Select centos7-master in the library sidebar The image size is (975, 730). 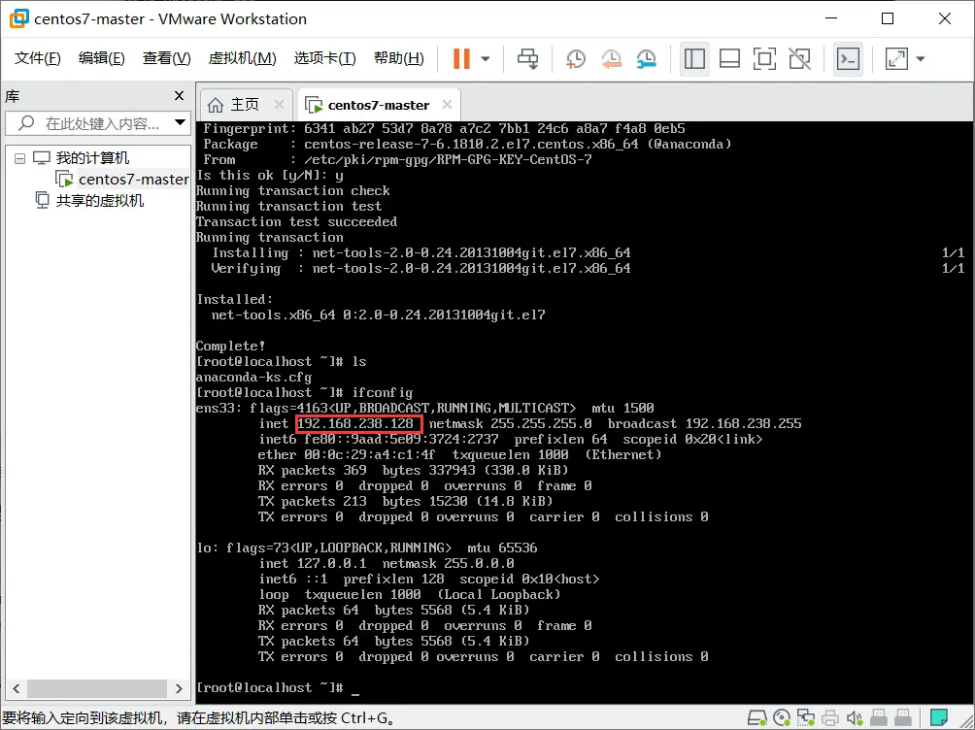click(x=129, y=179)
